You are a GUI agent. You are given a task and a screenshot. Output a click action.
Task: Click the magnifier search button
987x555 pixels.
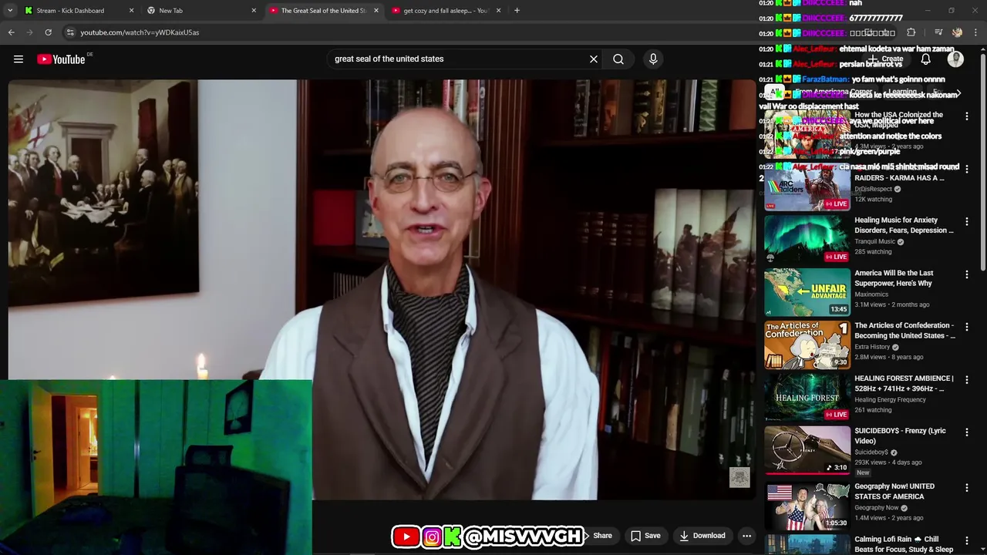coord(618,59)
